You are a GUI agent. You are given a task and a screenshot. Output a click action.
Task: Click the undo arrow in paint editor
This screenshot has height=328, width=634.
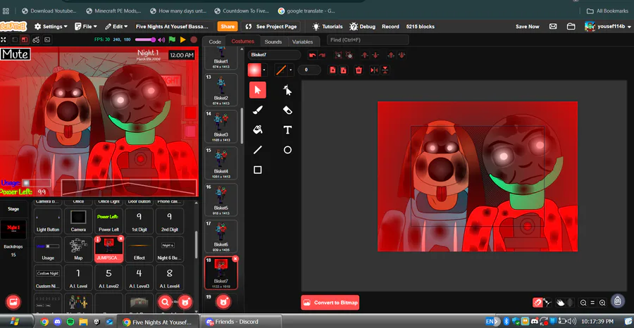click(312, 55)
